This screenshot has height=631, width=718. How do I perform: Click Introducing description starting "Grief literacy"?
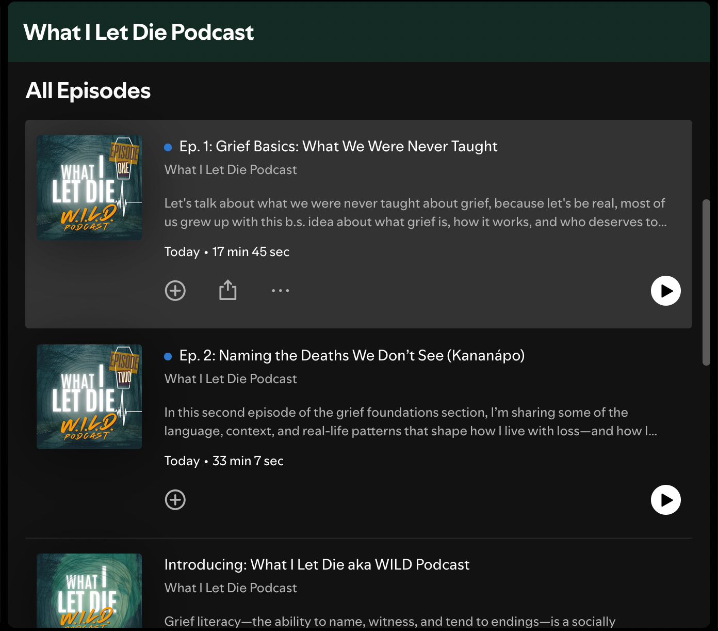(x=390, y=621)
